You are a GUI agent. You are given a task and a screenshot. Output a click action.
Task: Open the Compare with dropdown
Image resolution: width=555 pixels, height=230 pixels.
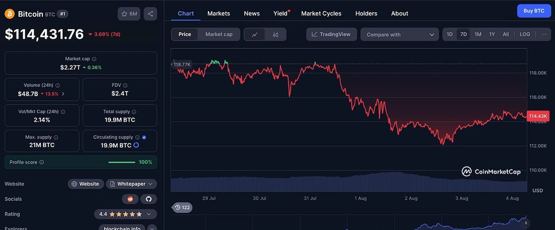click(400, 34)
